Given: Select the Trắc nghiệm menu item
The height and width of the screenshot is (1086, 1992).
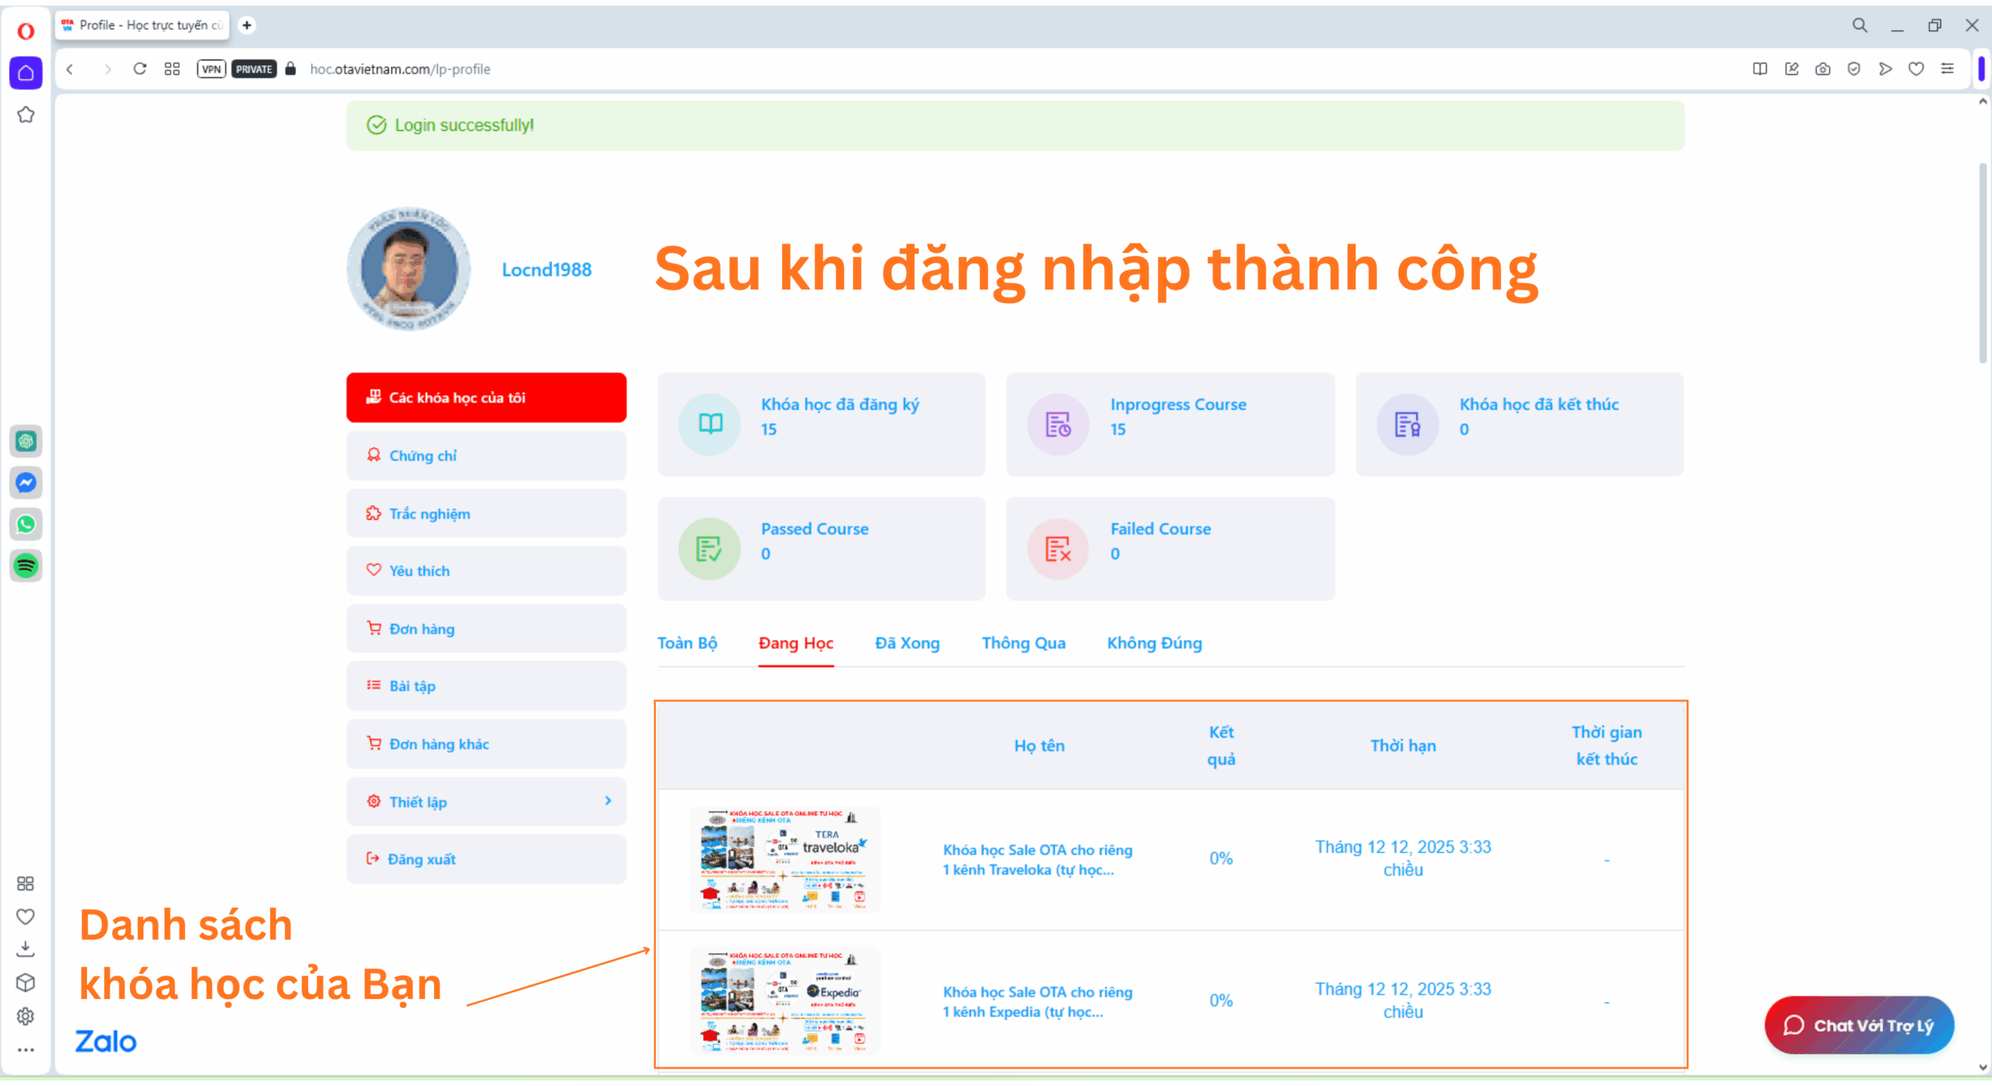Looking at the screenshot, I should [x=486, y=513].
